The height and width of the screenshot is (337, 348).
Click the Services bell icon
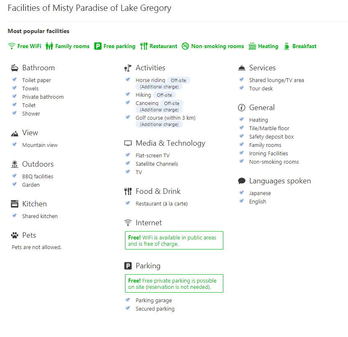241,68
